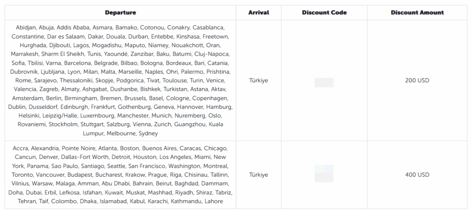
Task: Click on Dallas-Fort Worth
Action: point(85,157)
